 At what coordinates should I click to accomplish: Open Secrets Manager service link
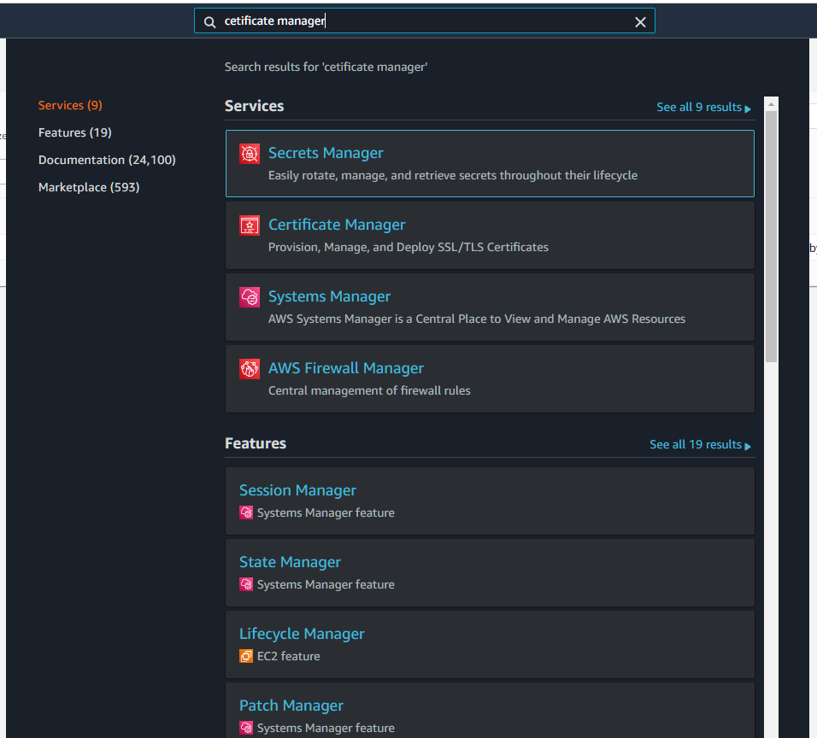(x=326, y=153)
